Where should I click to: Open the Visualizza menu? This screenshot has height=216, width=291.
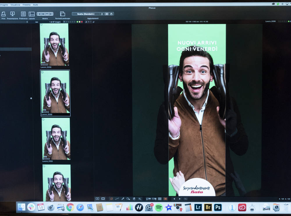point(15,5)
